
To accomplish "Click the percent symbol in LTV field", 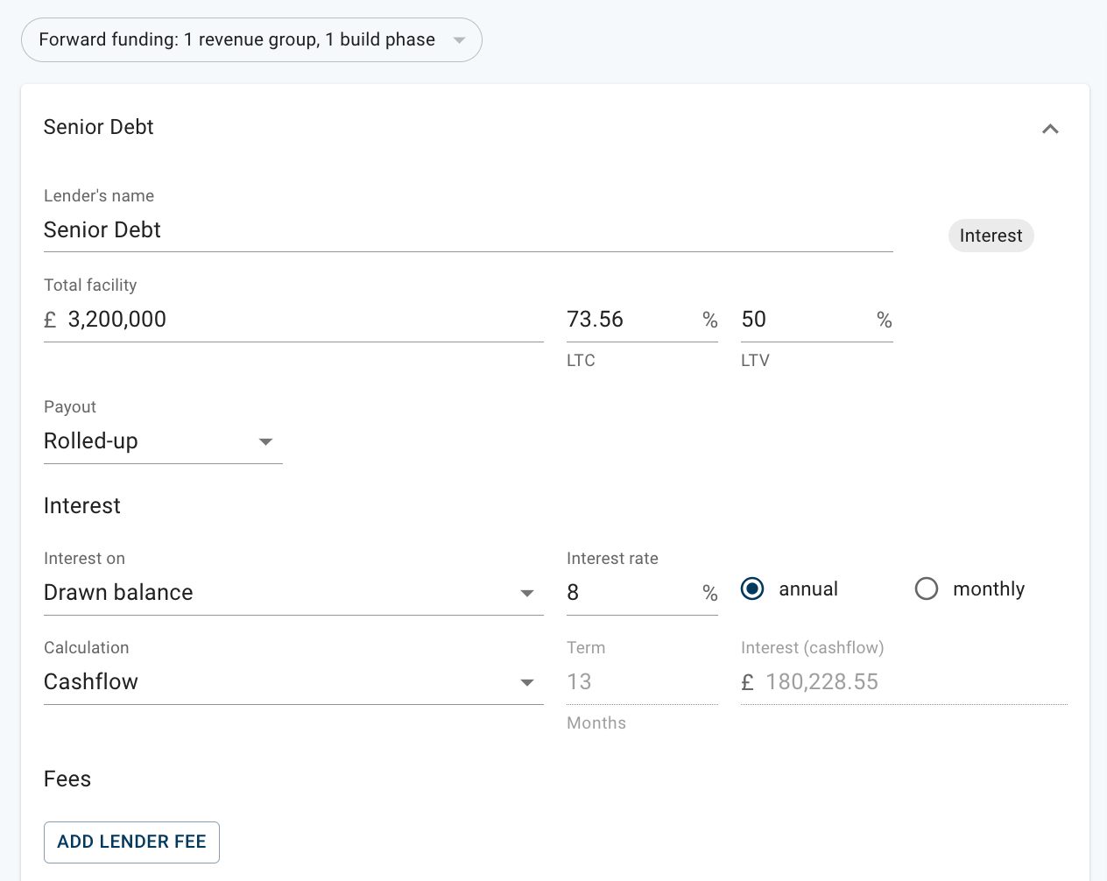I will point(885,321).
